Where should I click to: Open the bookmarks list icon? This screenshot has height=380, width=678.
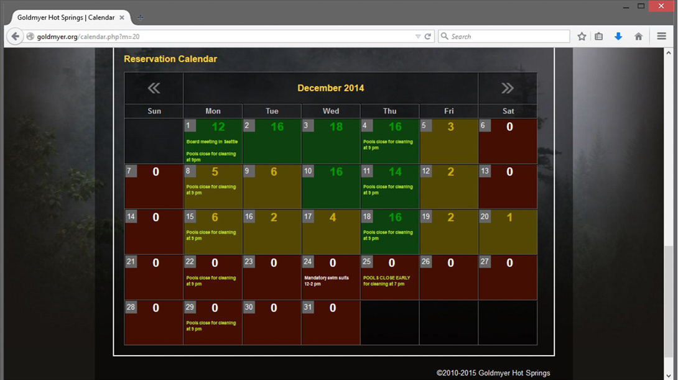point(598,37)
